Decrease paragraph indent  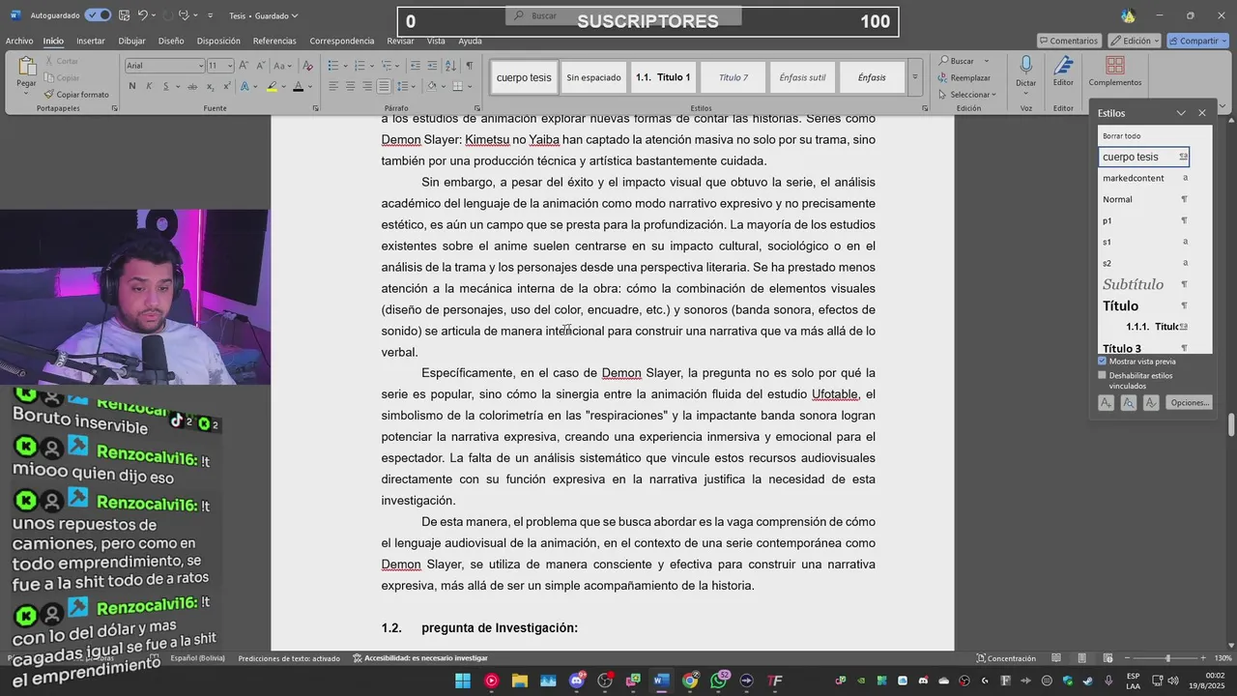coord(415,66)
